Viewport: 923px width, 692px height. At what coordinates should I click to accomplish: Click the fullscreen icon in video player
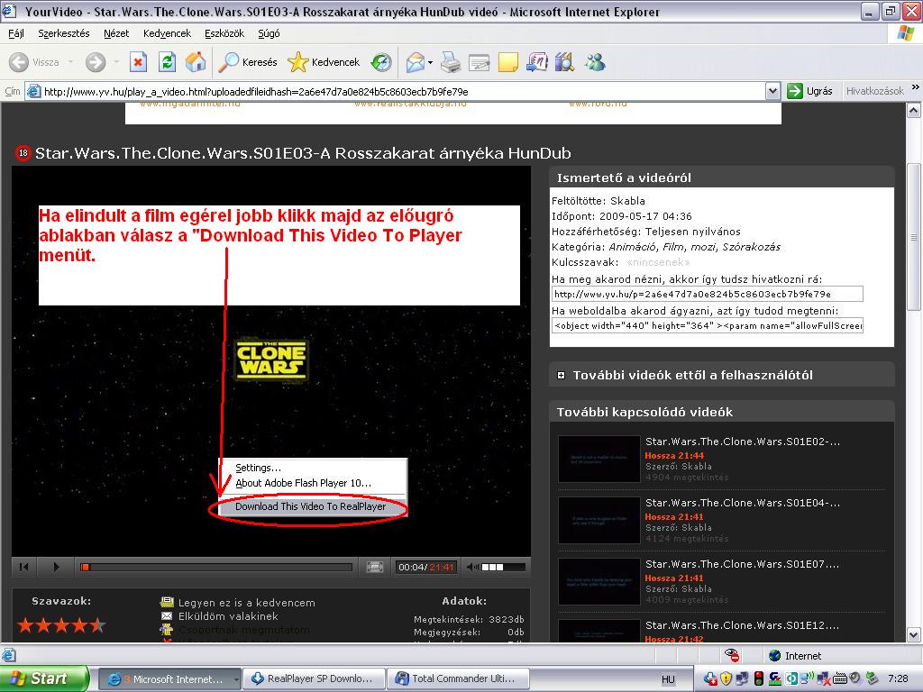(x=375, y=567)
